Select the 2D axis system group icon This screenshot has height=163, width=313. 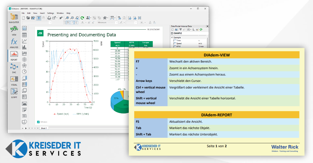(24, 28)
